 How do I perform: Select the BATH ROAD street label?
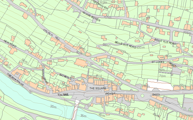point(65,76)
